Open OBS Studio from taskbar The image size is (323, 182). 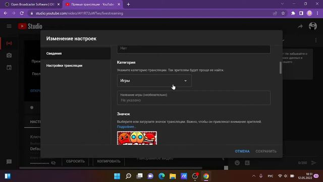coord(195,176)
